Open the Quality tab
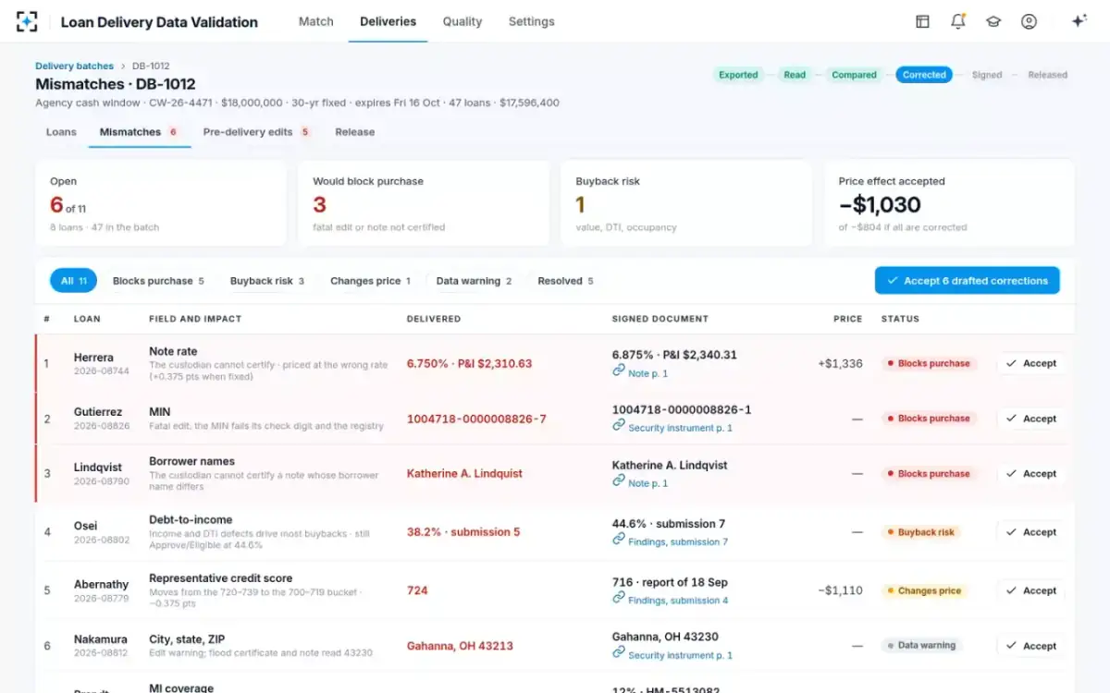This screenshot has width=1110, height=693. click(462, 21)
